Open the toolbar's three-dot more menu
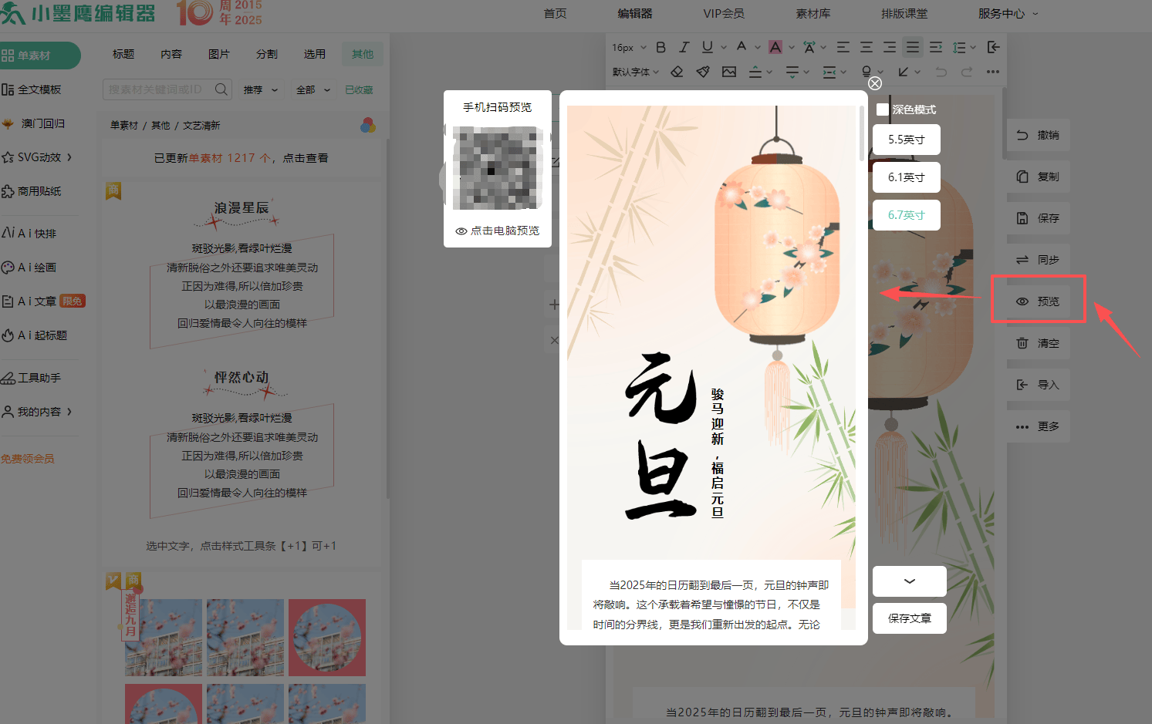 (993, 72)
